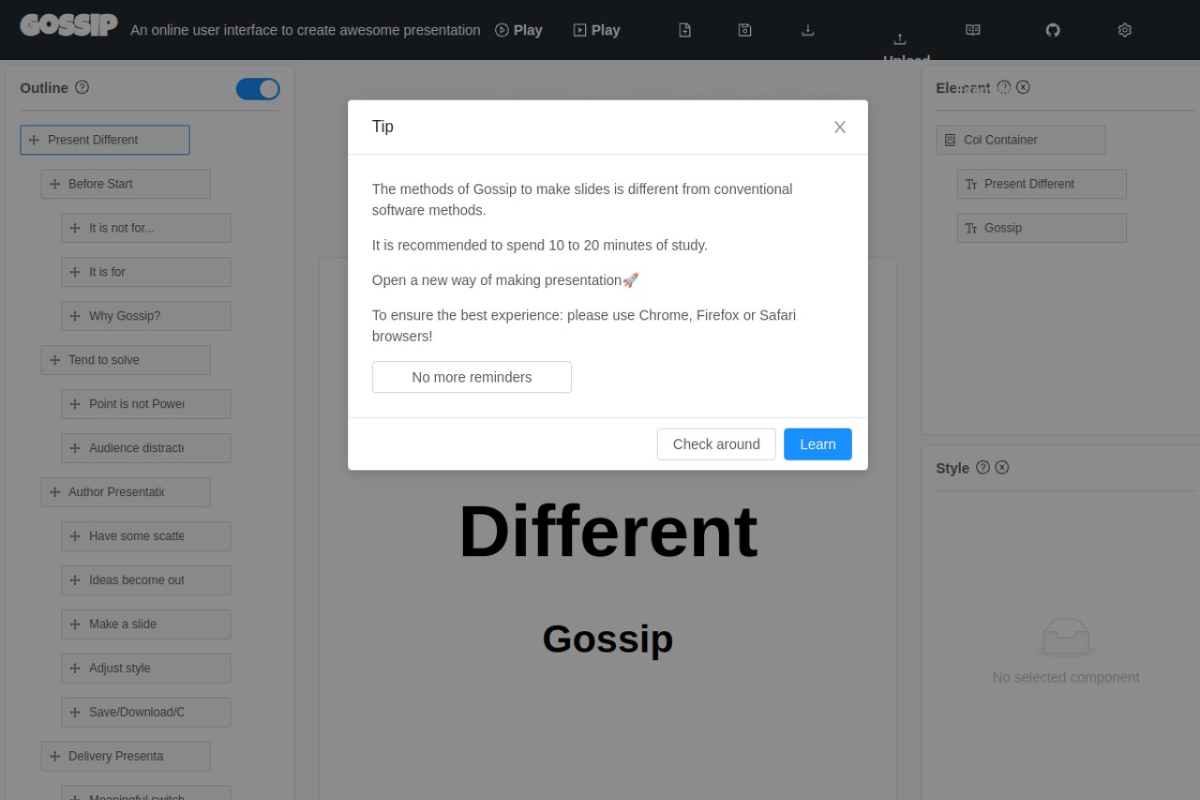Select 'Ideas become out' outline item

[x=146, y=581]
